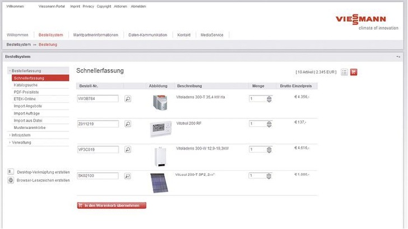
Task: Adjust quantity stepper for Vitoladens 300-W
Action: pyautogui.click(x=269, y=150)
